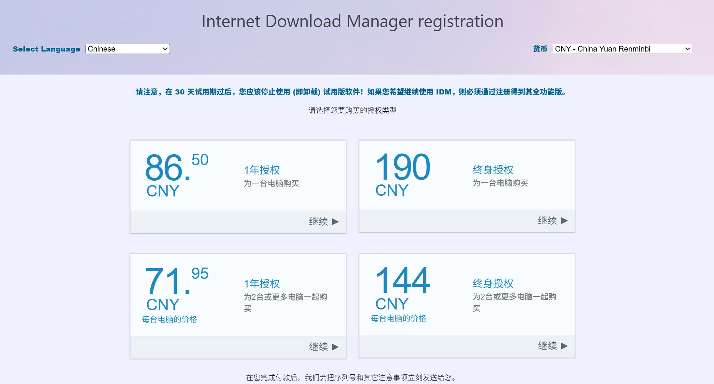Screen dimensions: 714x384
Task: Click 继续 on the 190 CNY lifetime license card
Action: click(547, 221)
